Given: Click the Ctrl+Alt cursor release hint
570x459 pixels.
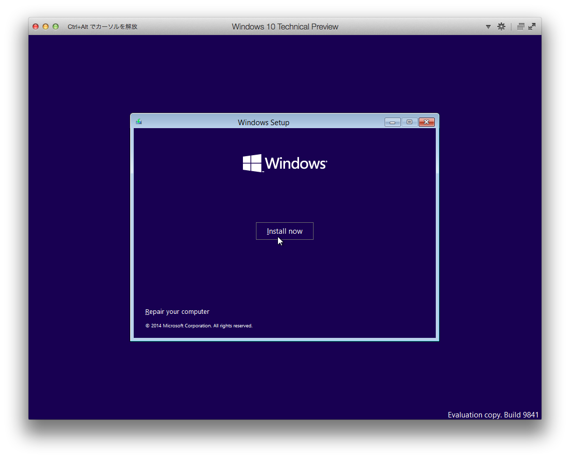Looking at the screenshot, I should tap(103, 27).
